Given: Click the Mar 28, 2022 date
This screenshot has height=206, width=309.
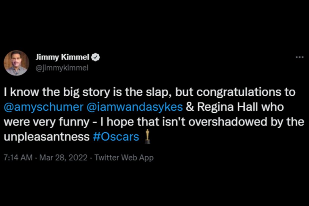Looking at the screenshot, I should pyautogui.click(x=63, y=158).
